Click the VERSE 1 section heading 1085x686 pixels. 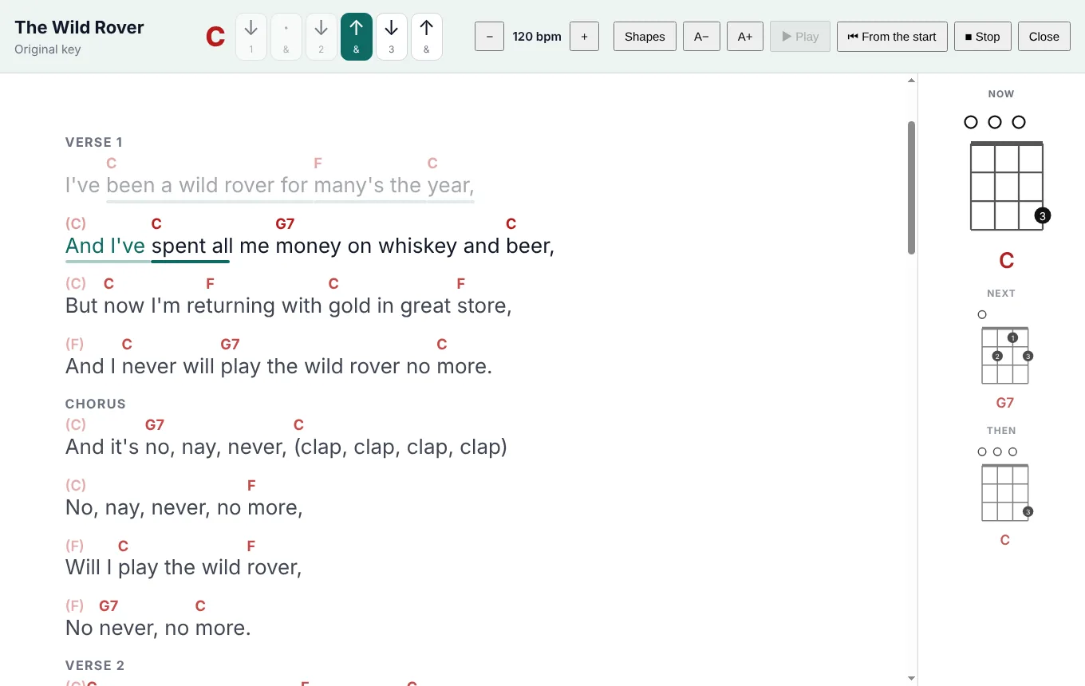tap(94, 142)
